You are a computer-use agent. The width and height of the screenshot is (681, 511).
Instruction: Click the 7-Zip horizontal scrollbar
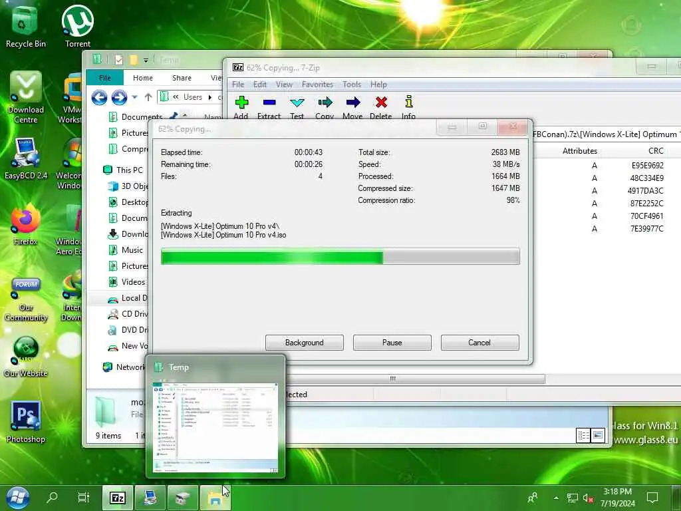(x=392, y=379)
